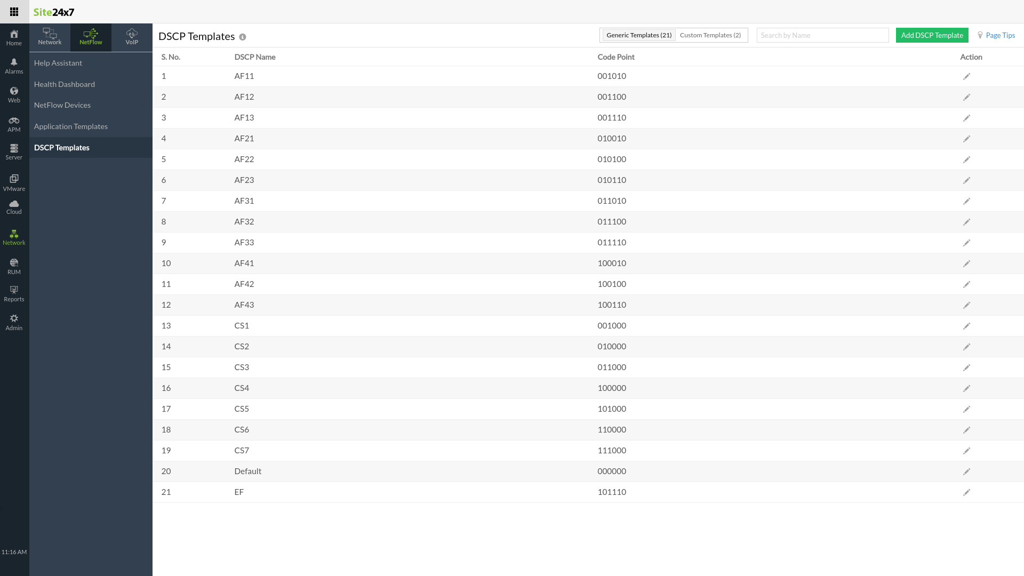The height and width of the screenshot is (576, 1024).
Task: Open the Page Tips link
Action: [1000, 35]
